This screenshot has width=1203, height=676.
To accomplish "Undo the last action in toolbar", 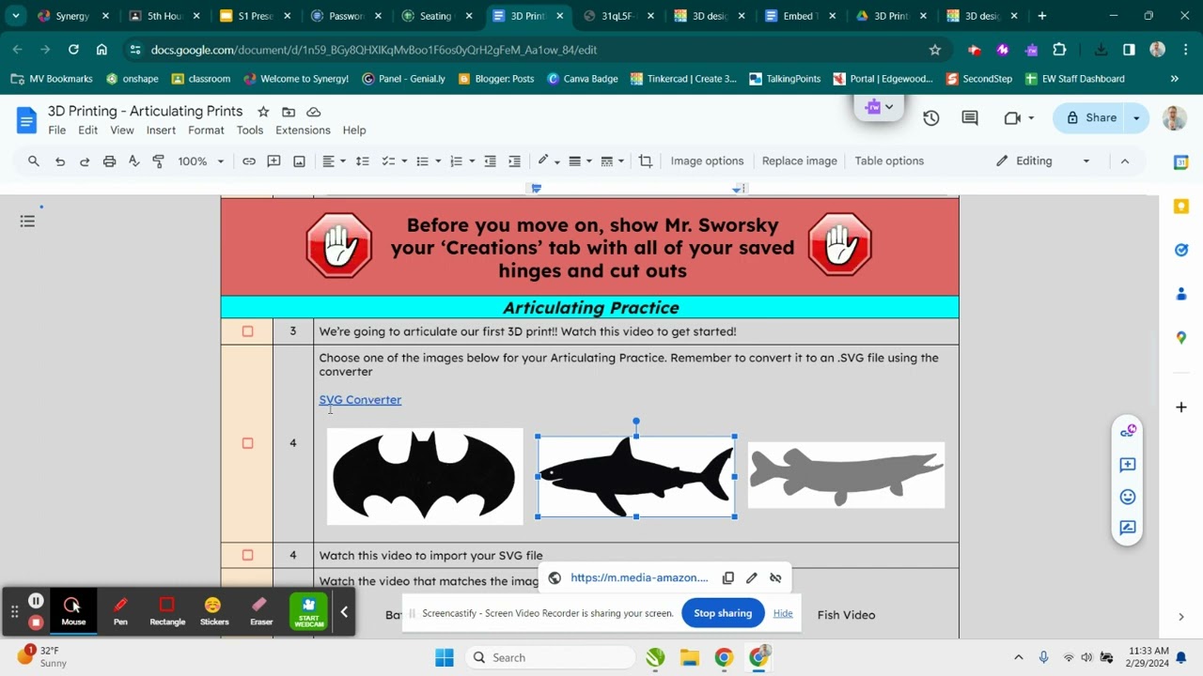I will tap(60, 161).
